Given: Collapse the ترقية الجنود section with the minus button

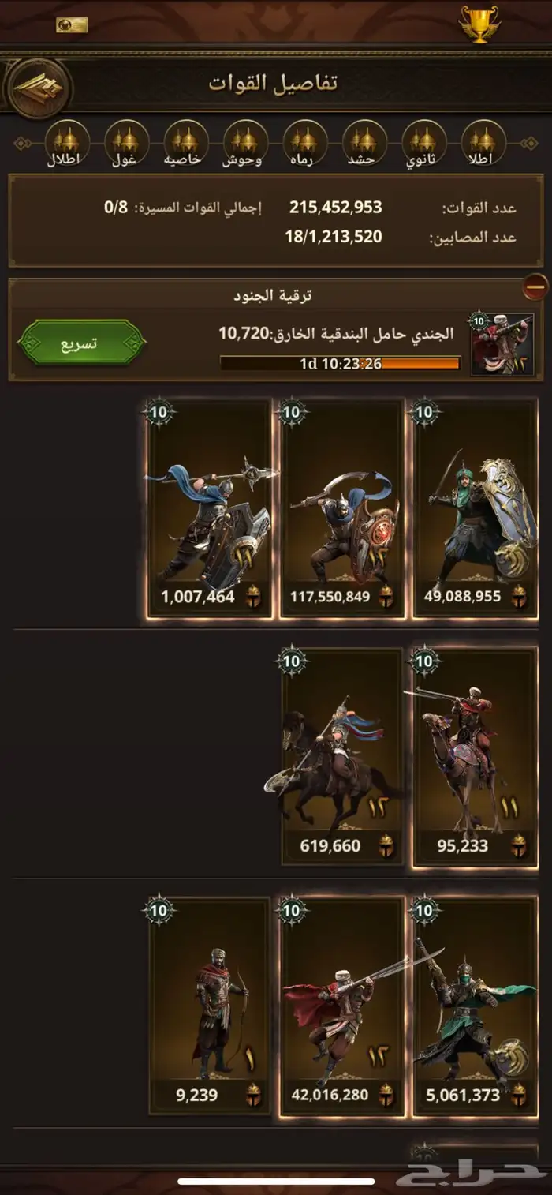Looking at the screenshot, I should coord(535,285).
